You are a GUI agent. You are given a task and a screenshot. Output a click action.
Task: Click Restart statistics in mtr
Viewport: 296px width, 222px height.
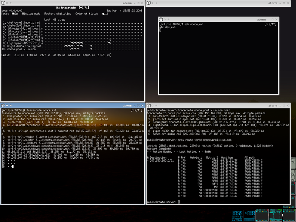click(58, 14)
